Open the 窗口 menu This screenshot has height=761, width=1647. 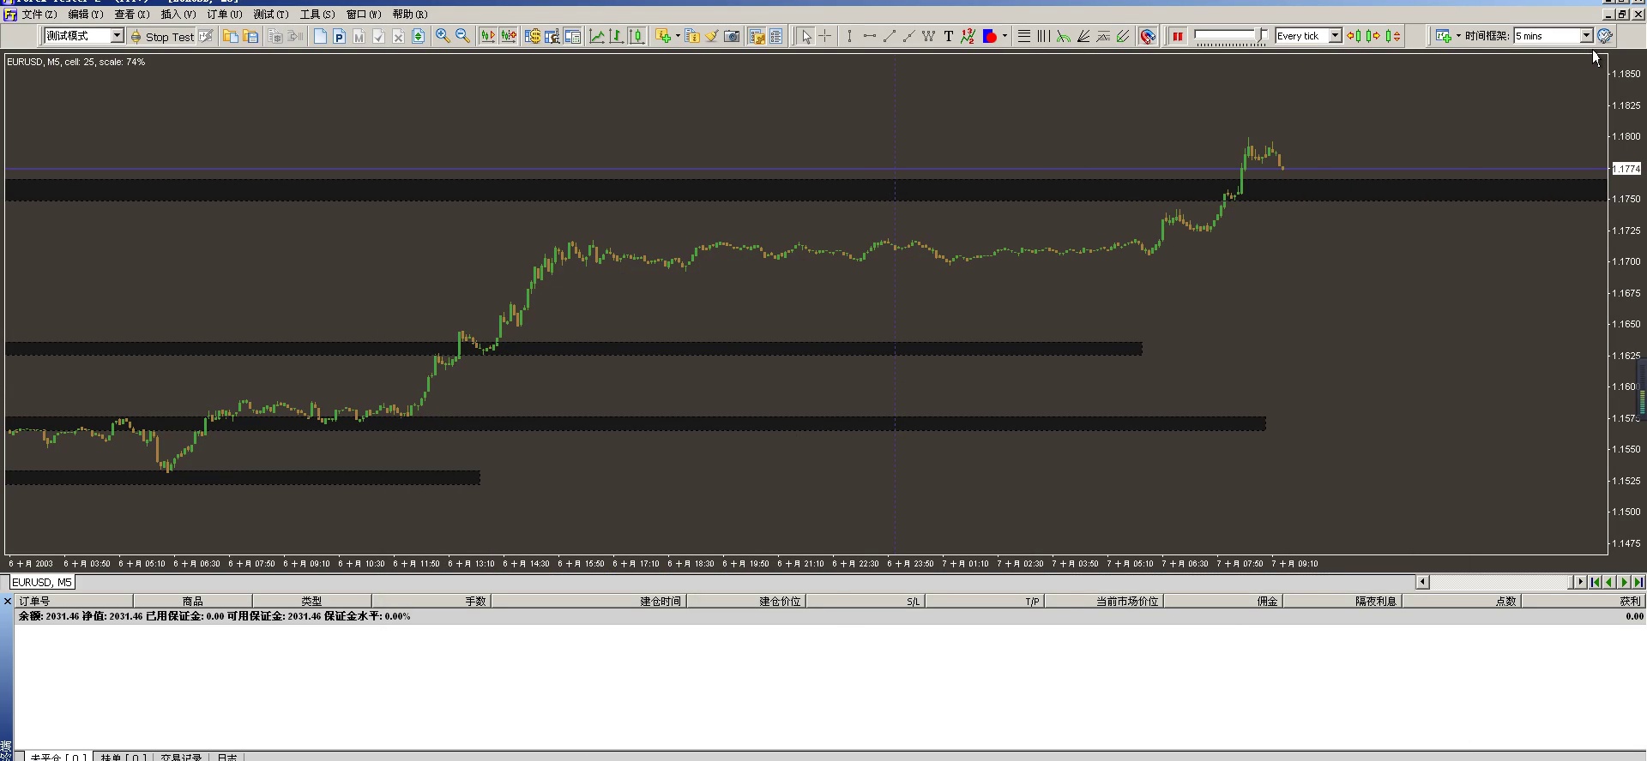point(363,14)
